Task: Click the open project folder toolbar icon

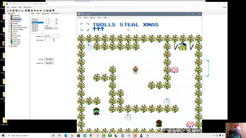Action: pos(10,10)
